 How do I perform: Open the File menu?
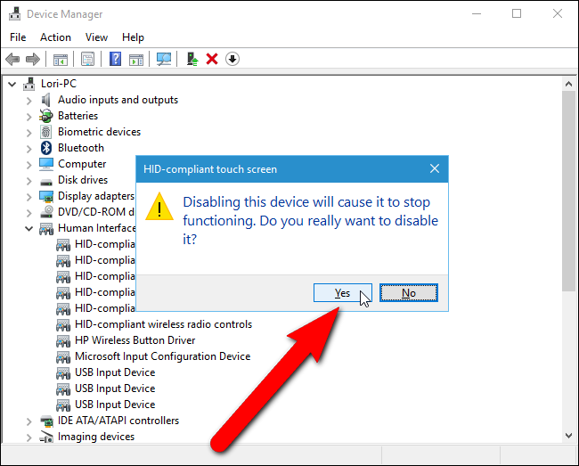coord(18,37)
